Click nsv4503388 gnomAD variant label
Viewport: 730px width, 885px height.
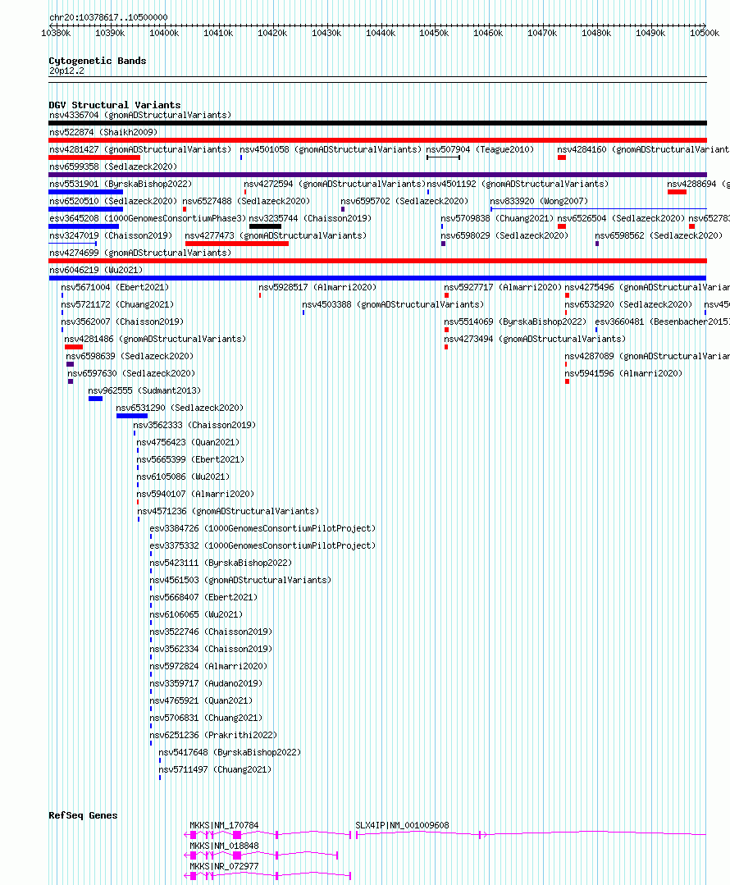[392, 304]
